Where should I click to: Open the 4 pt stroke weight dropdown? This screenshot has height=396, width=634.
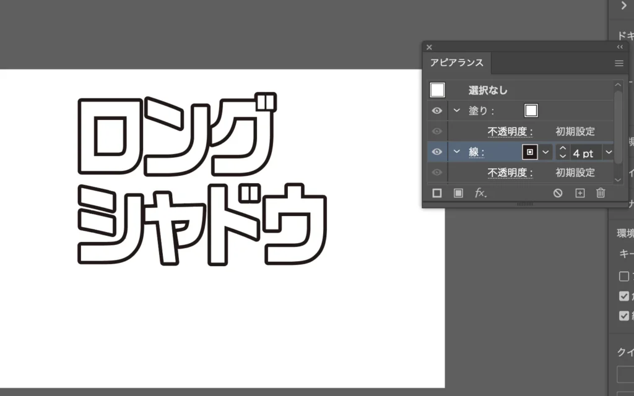[x=609, y=152]
